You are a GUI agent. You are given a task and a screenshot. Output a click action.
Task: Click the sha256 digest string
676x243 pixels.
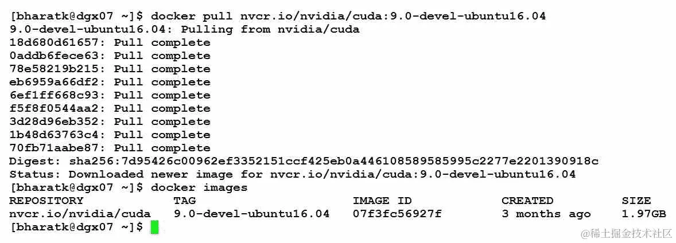coord(333,161)
